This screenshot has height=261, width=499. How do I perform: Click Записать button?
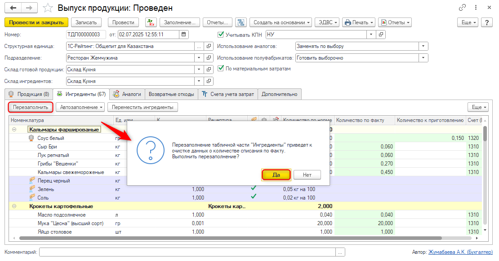click(x=86, y=22)
